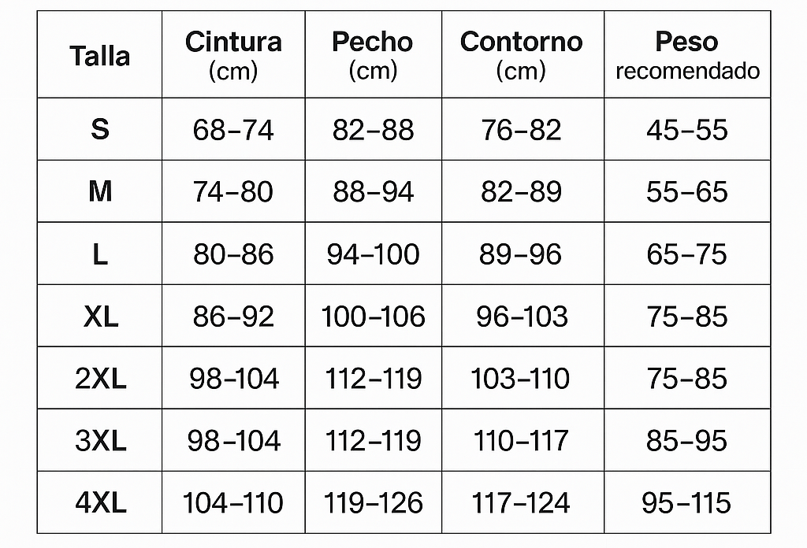The height and width of the screenshot is (548, 807).
Task: Select the L size row label
Action: (x=99, y=254)
